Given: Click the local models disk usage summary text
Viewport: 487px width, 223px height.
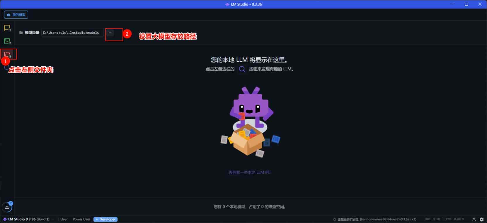Looking at the screenshot, I should click(x=250, y=207).
